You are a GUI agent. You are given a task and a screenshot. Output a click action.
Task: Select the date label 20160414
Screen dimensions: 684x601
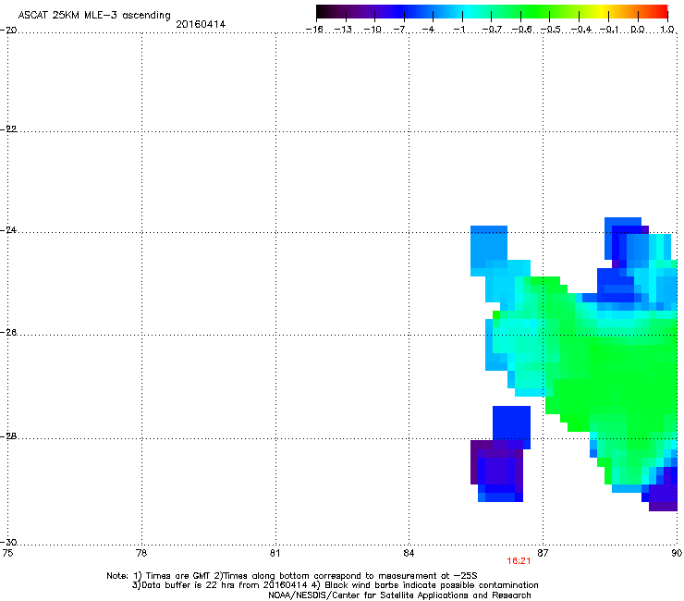point(201,24)
